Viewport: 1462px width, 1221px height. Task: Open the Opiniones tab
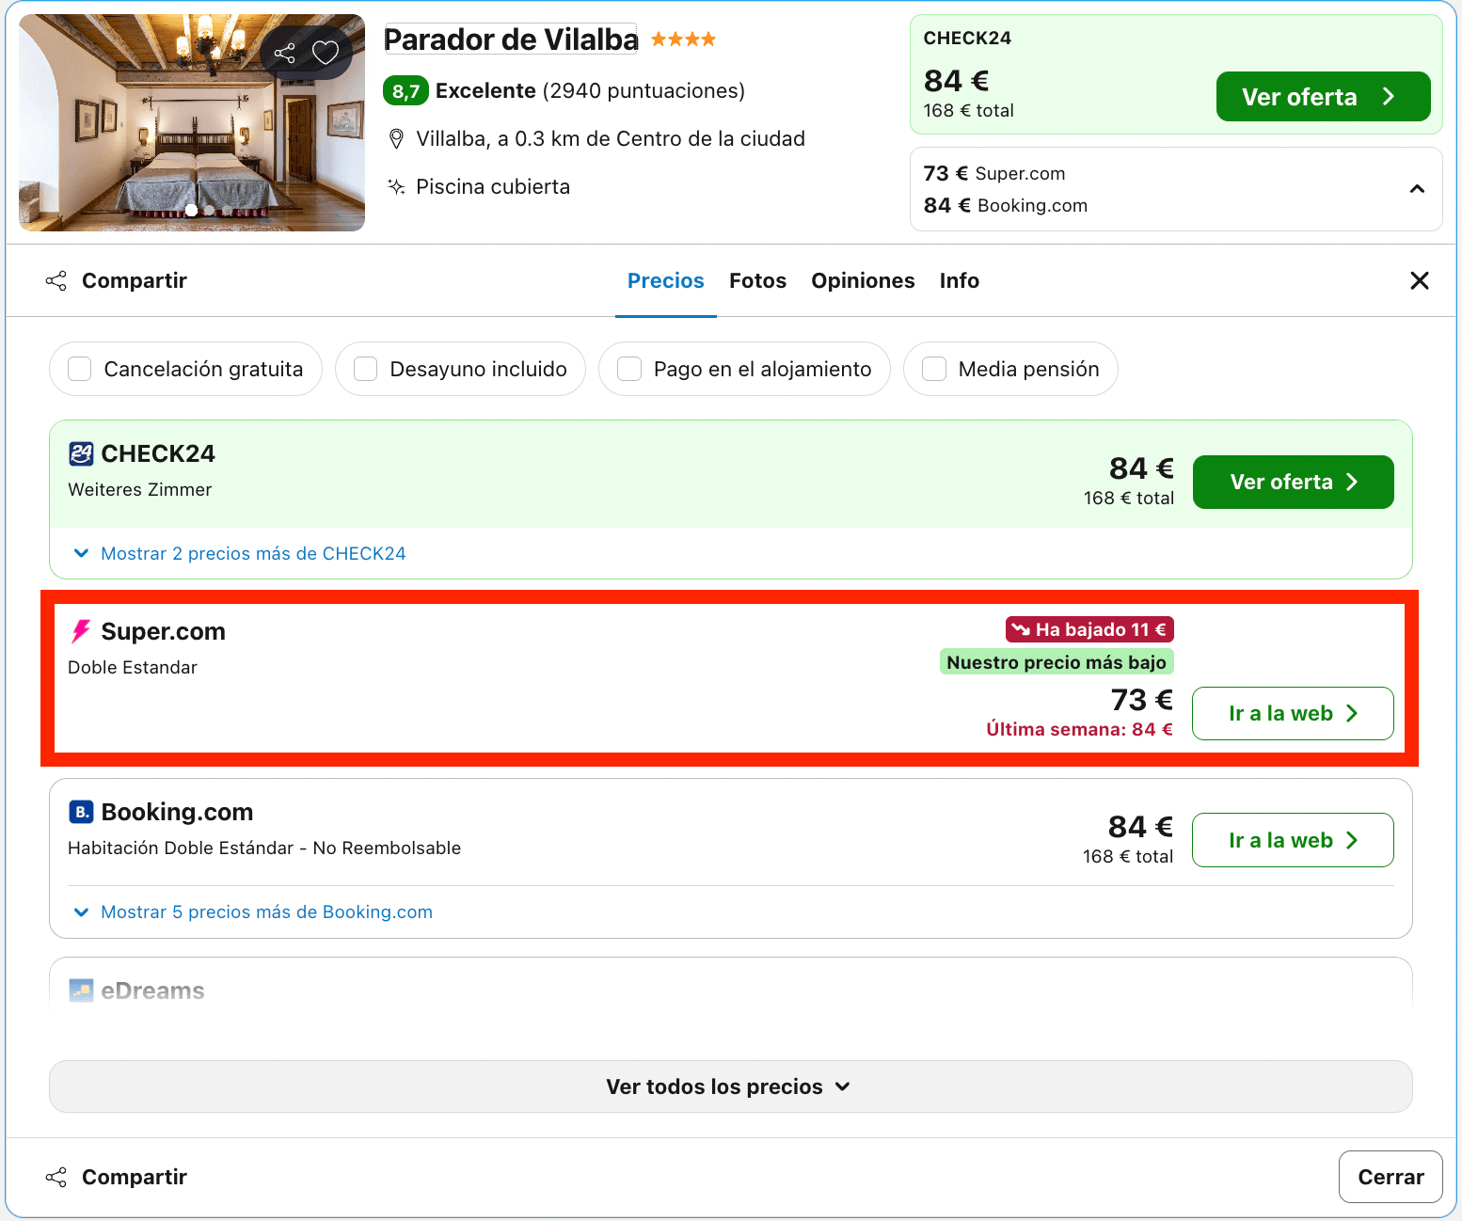click(863, 280)
